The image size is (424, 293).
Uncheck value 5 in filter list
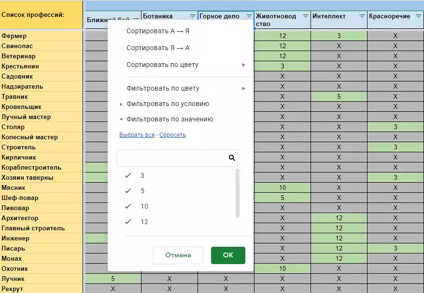[x=128, y=191]
